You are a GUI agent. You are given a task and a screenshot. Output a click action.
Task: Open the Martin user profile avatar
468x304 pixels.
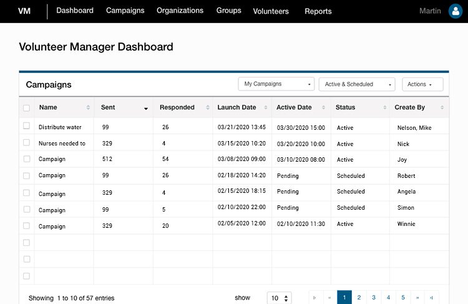point(456,11)
